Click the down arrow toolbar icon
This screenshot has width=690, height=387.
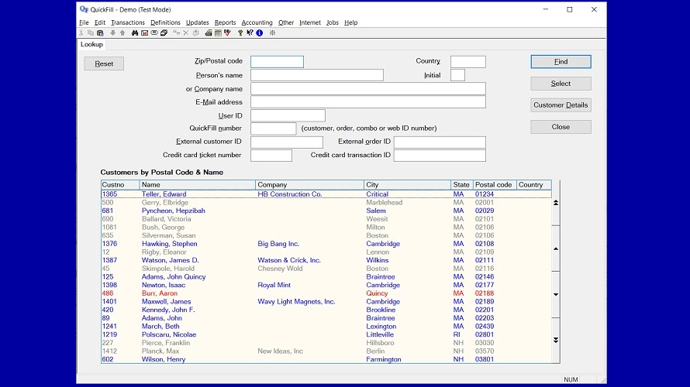coord(112,33)
